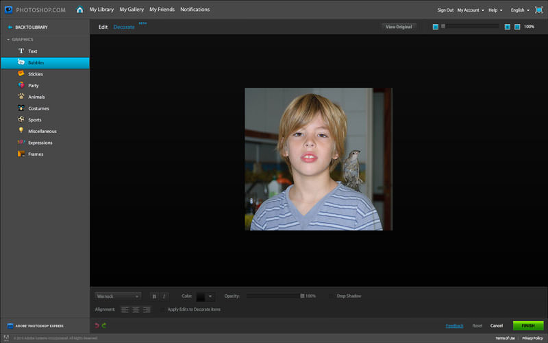Toggle fullscreen mode icon

pyautogui.click(x=539, y=10)
